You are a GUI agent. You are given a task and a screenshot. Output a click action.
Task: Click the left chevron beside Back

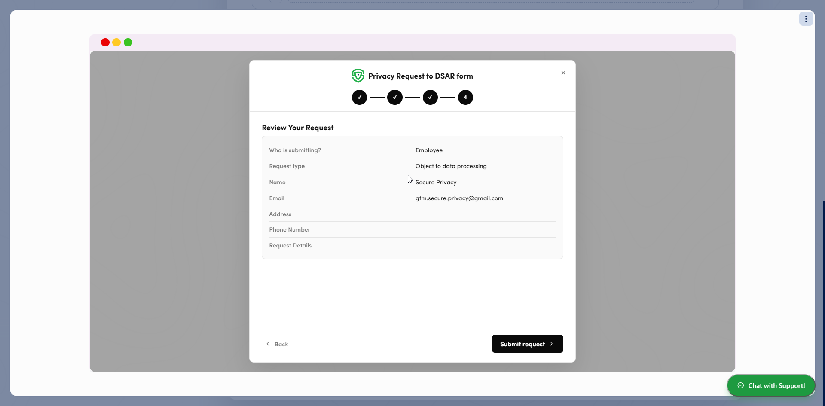268,344
